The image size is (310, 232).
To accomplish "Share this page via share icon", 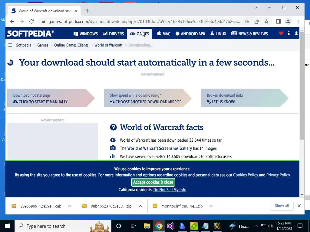I will [x=257, y=21].
